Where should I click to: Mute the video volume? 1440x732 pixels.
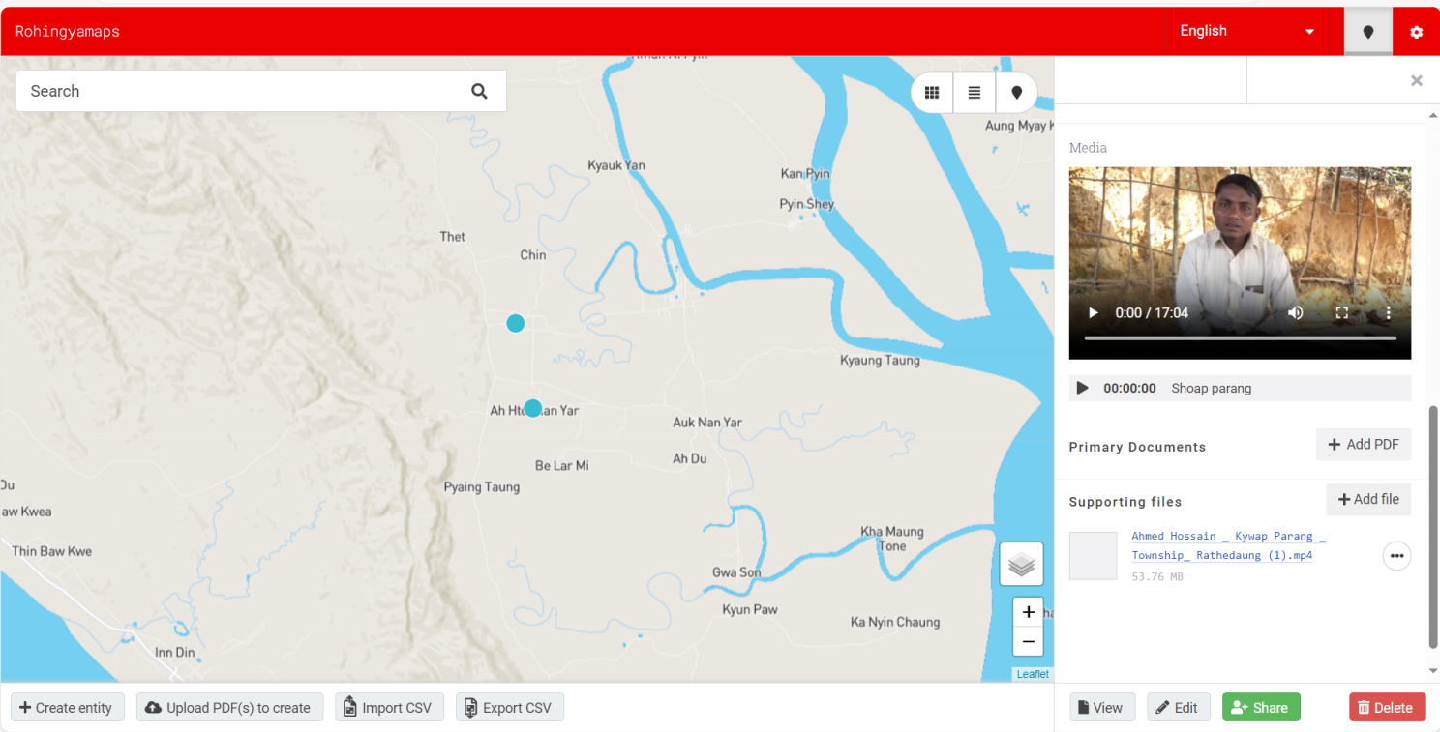point(1295,313)
